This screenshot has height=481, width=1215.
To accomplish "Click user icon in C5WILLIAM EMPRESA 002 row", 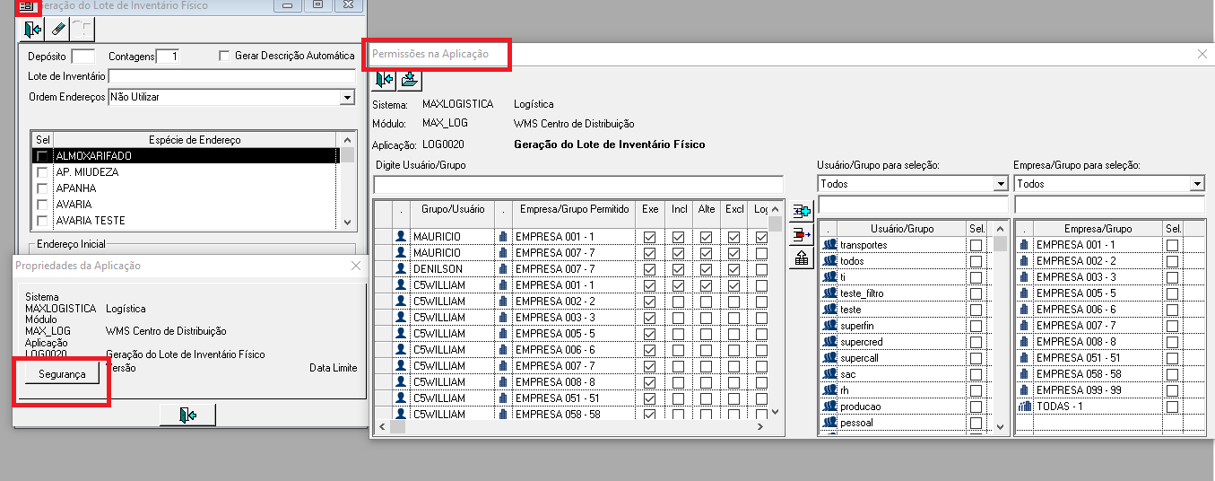I will (401, 302).
